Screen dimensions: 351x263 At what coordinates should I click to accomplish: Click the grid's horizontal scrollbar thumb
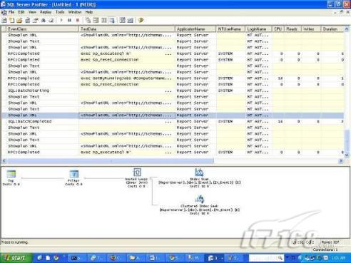[x=111, y=161]
